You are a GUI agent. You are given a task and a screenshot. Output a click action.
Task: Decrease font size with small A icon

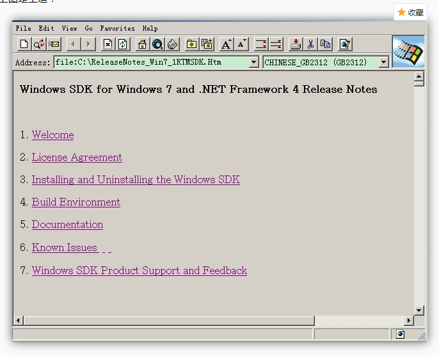[x=241, y=44]
